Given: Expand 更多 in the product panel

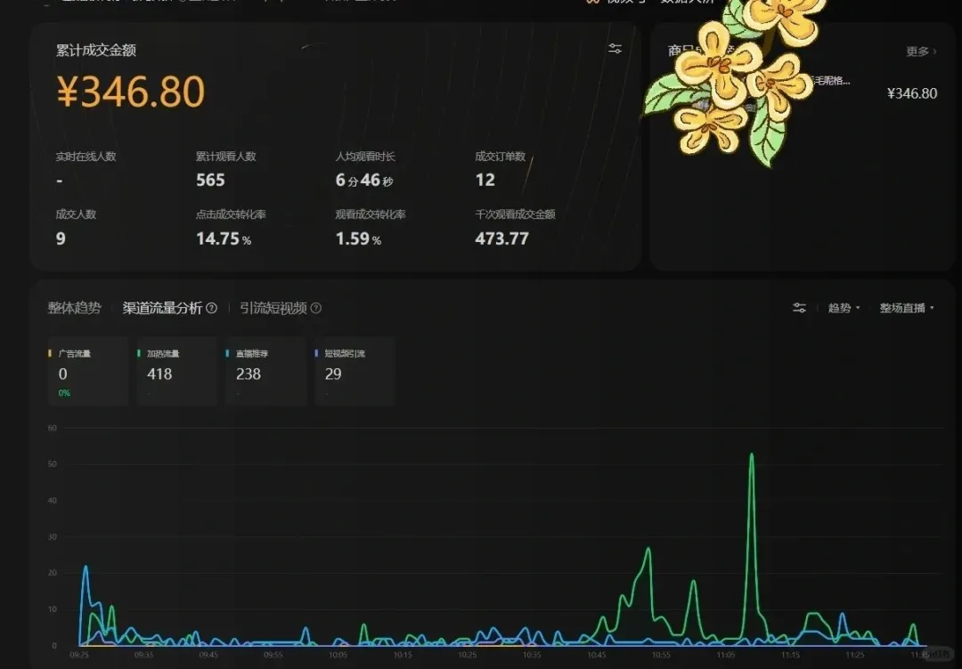Looking at the screenshot, I should coord(921,52).
